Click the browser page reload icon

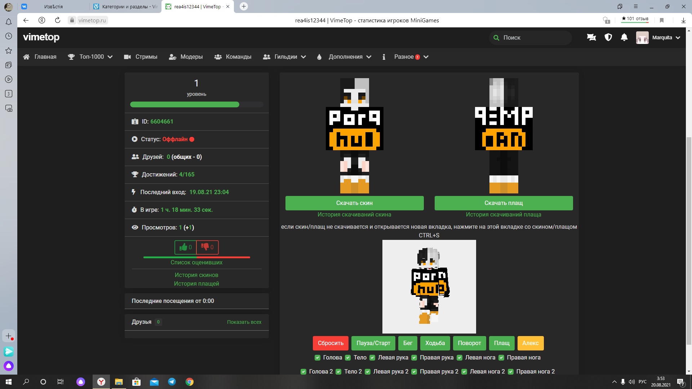tap(58, 20)
